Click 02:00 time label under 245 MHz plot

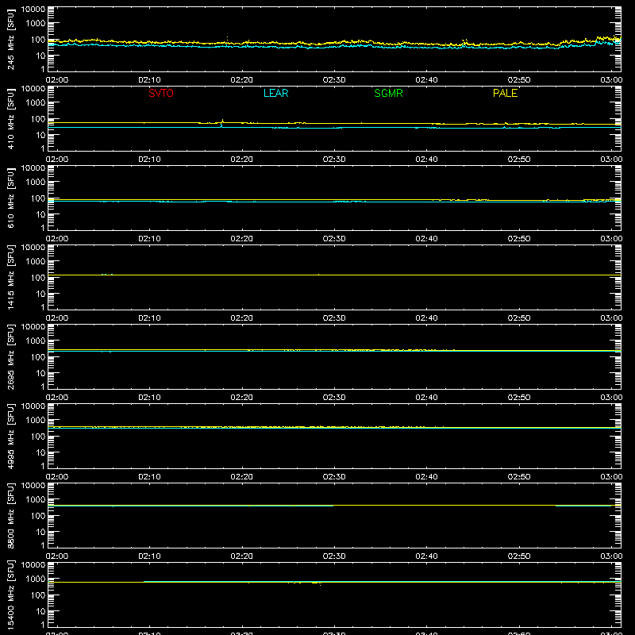(57, 80)
